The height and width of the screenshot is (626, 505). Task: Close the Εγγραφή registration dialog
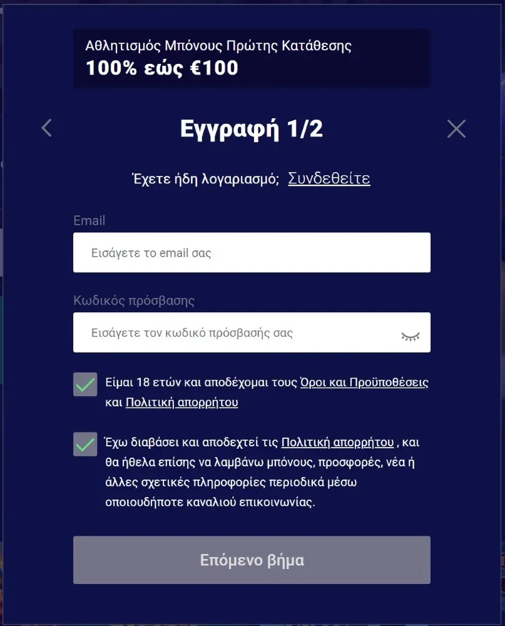[x=456, y=129]
